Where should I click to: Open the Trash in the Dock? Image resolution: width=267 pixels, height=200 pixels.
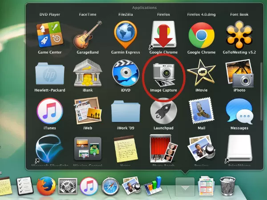[228, 185]
